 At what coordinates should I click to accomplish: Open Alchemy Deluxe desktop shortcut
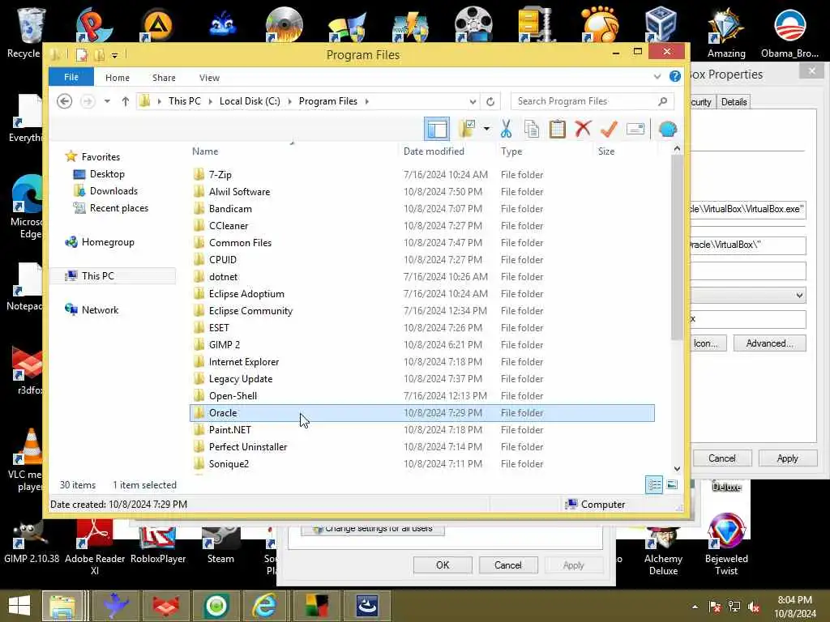click(x=663, y=550)
